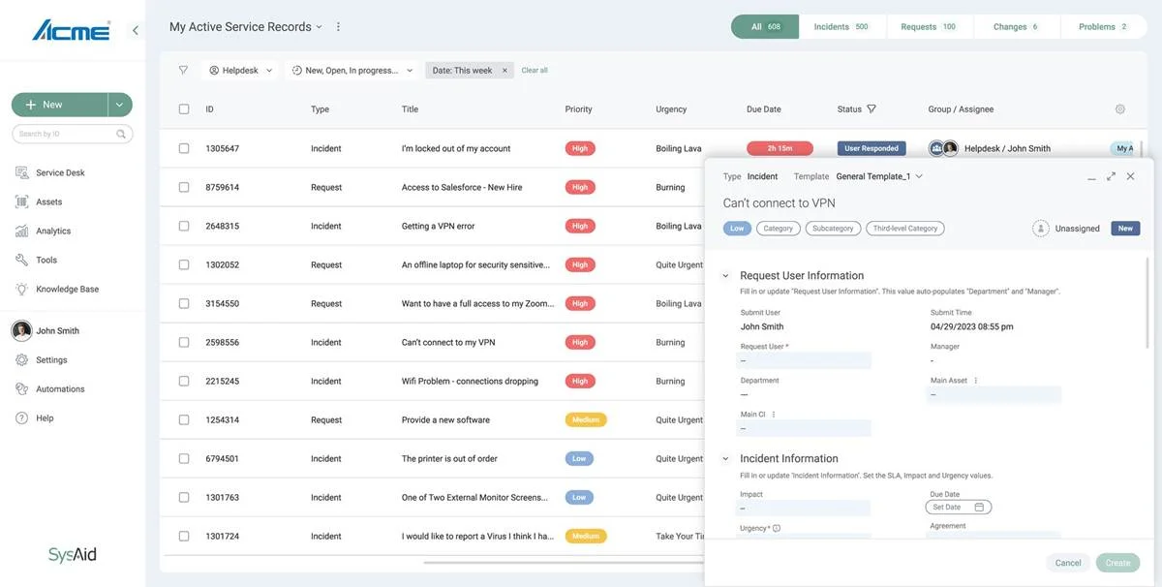Switch to the Incidents 500 tab
1162x587 pixels.
click(x=842, y=26)
